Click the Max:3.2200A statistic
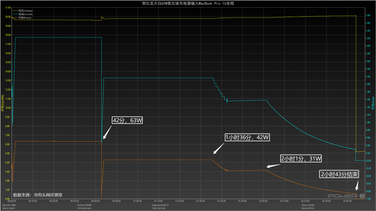Screen dimensions: 376x211 tap(308, 205)
